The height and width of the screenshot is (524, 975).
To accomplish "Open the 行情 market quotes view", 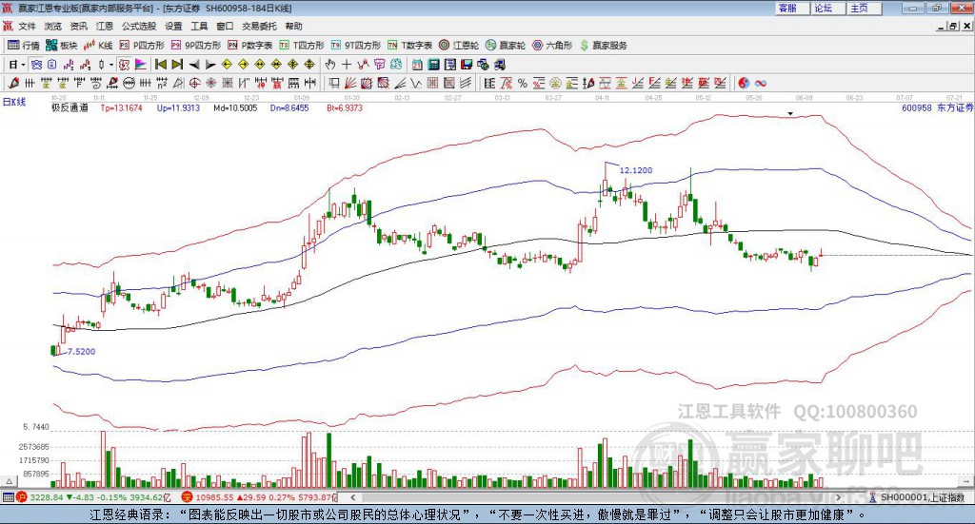I will tap(23, 46).
